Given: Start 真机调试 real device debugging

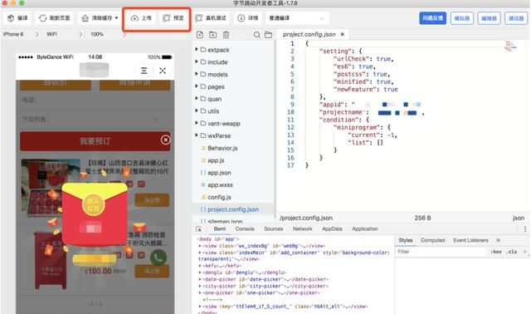Looking at the screenshot, I should (211, 18).
